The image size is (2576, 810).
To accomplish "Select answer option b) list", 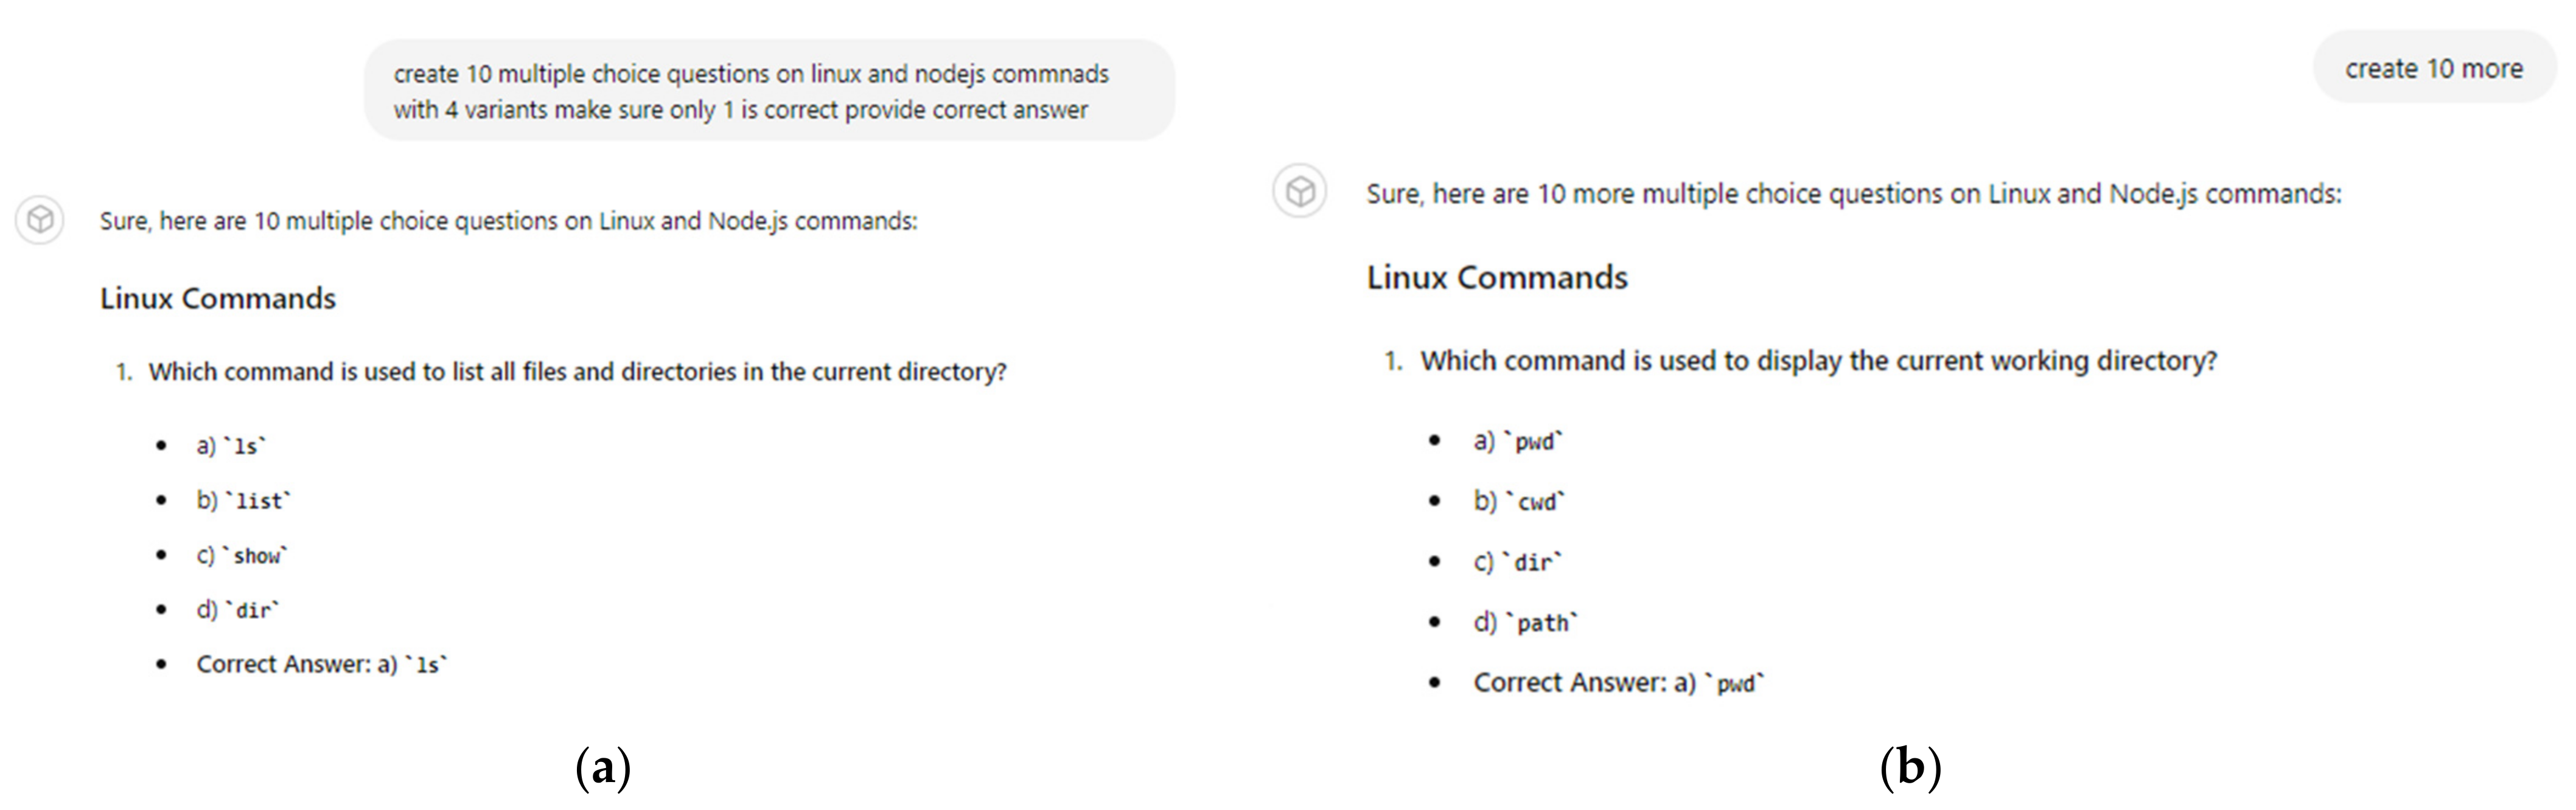I will 244,501.
